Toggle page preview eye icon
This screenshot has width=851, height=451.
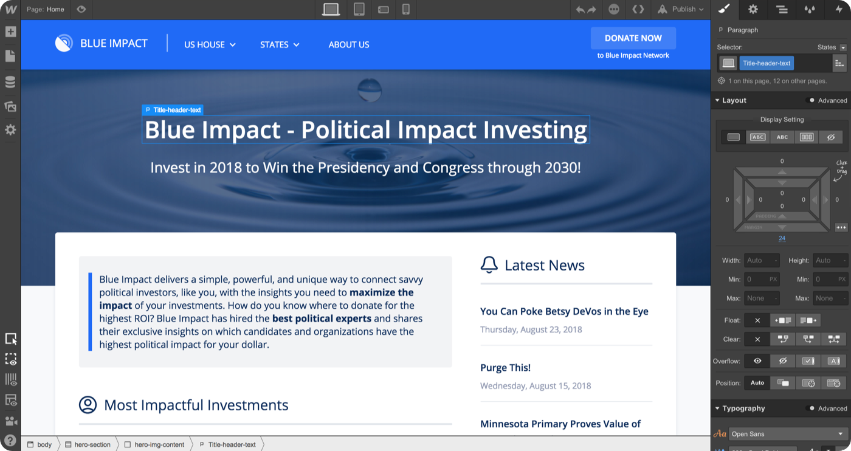click(x=81, y=9)
